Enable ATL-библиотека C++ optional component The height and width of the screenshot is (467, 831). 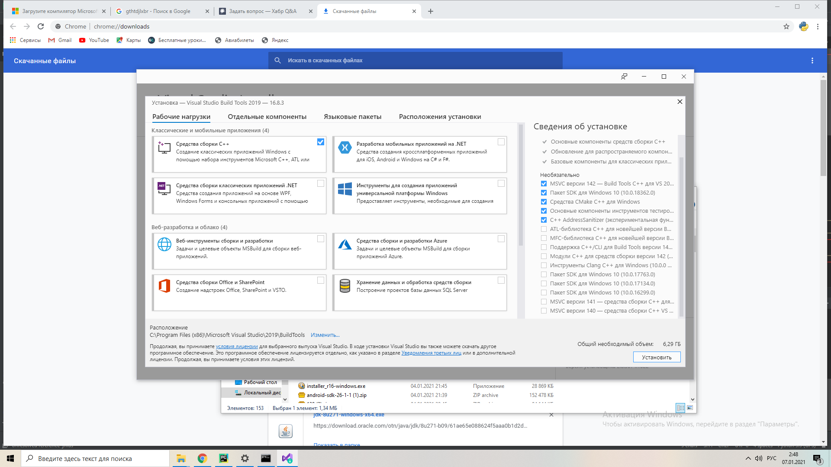point(544,229)
